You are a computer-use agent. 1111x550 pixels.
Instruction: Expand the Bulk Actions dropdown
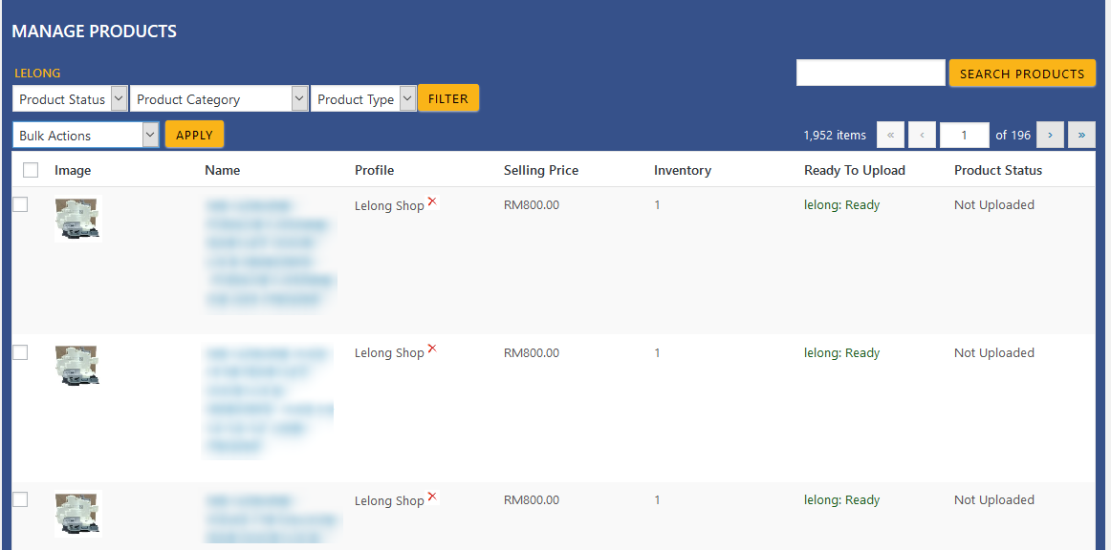click(x=86, y=136)
